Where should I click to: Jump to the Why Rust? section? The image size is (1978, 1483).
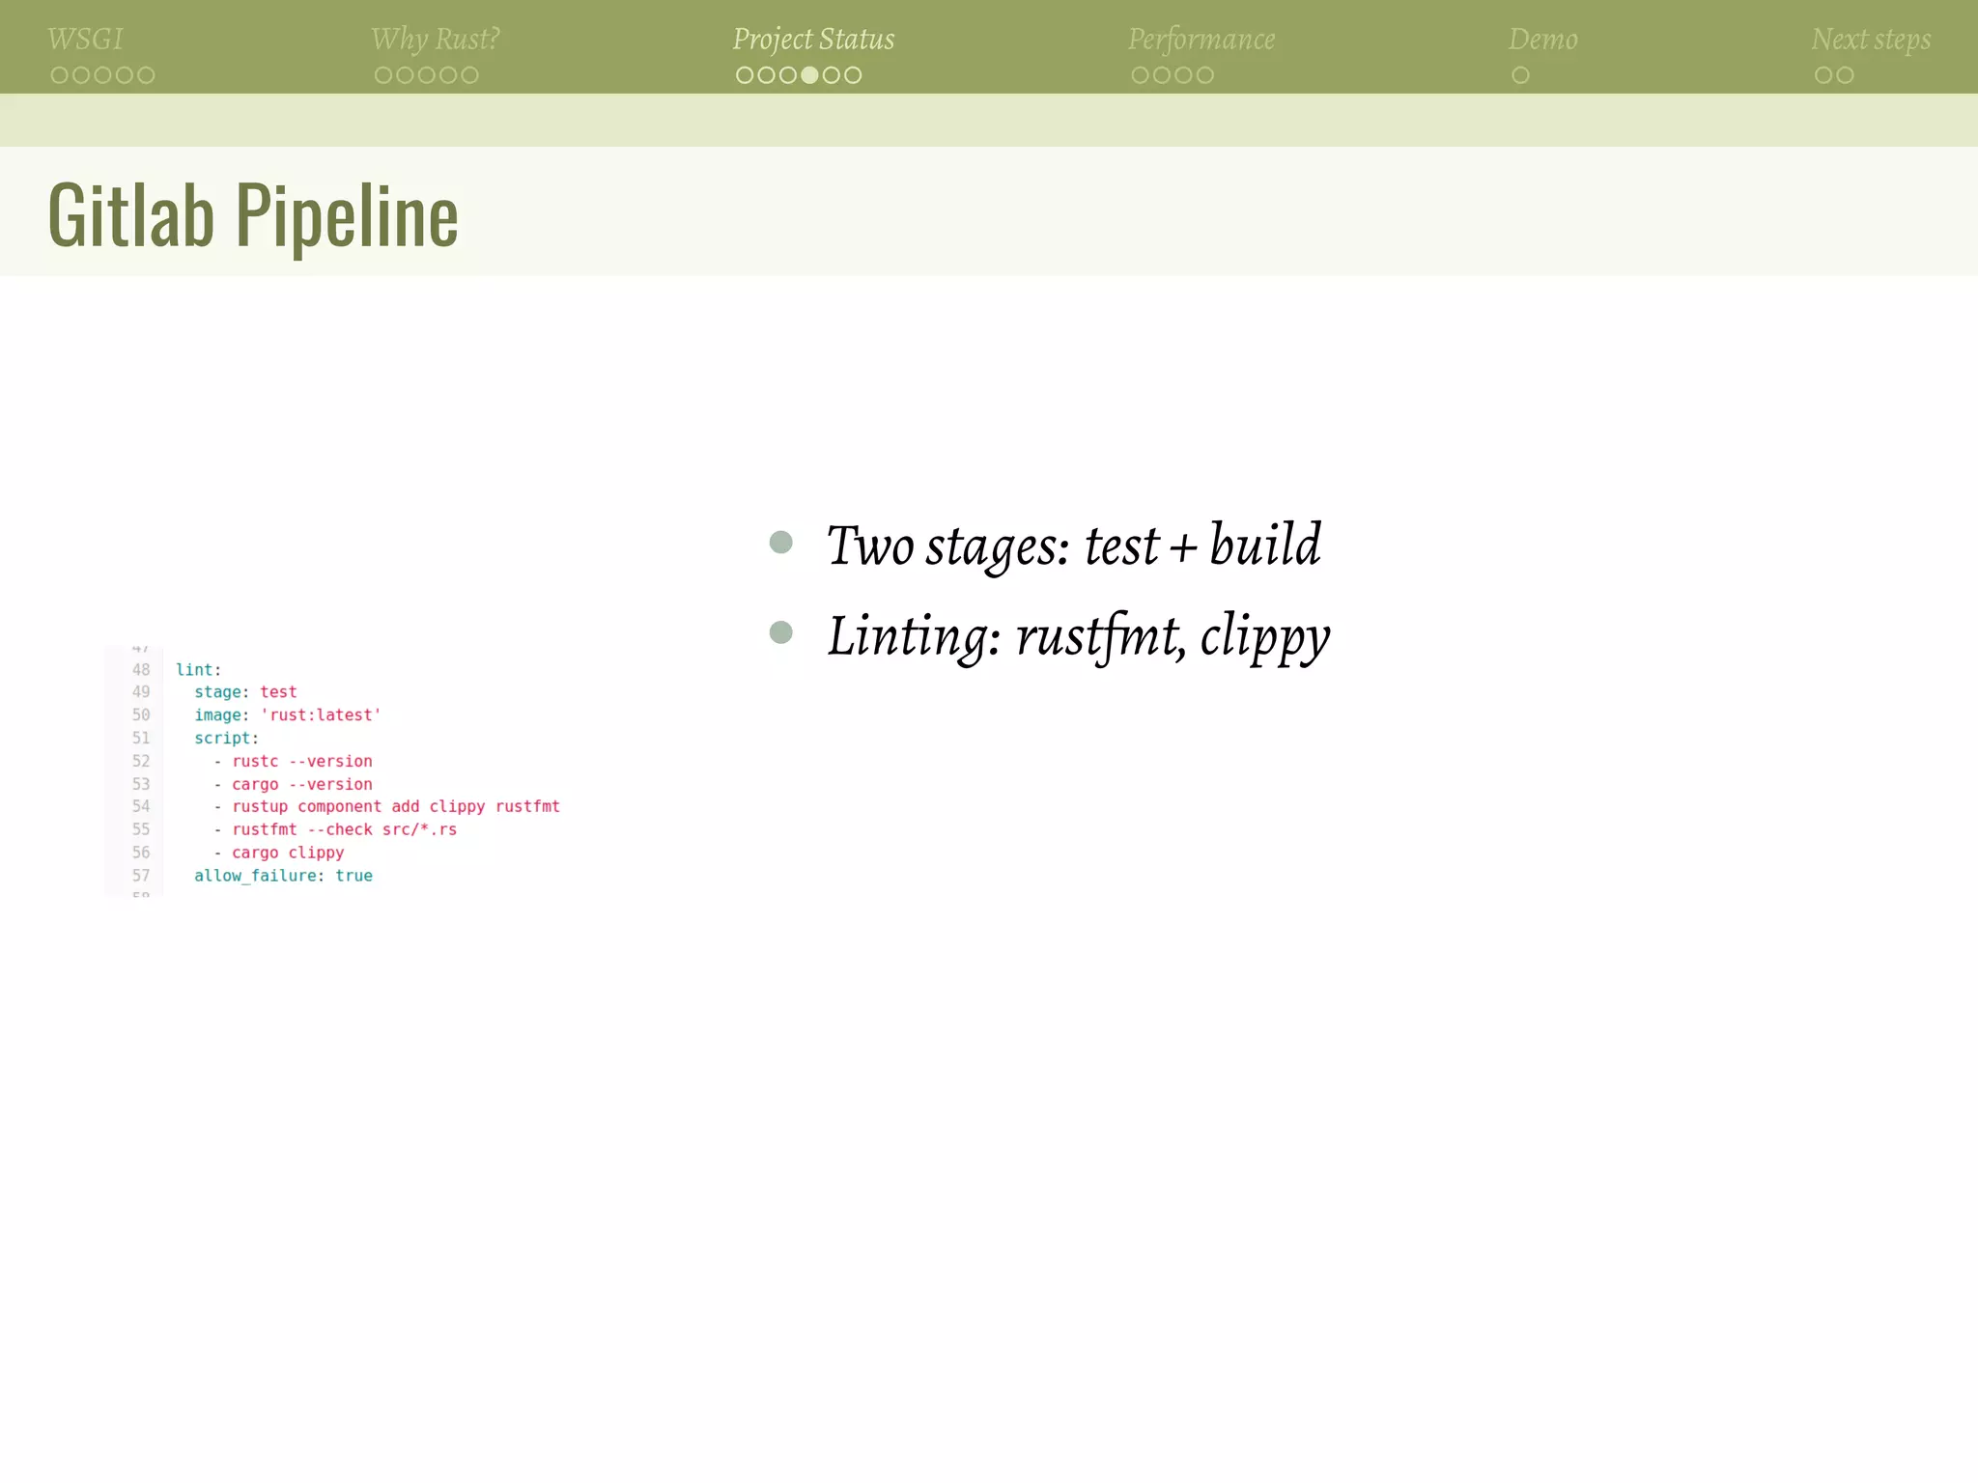[x=435, y=39]
